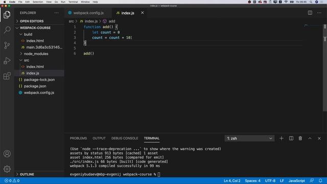Click the Wi-Fi menu bar icon
Screen dimensions: 327x184
[286, 2]
